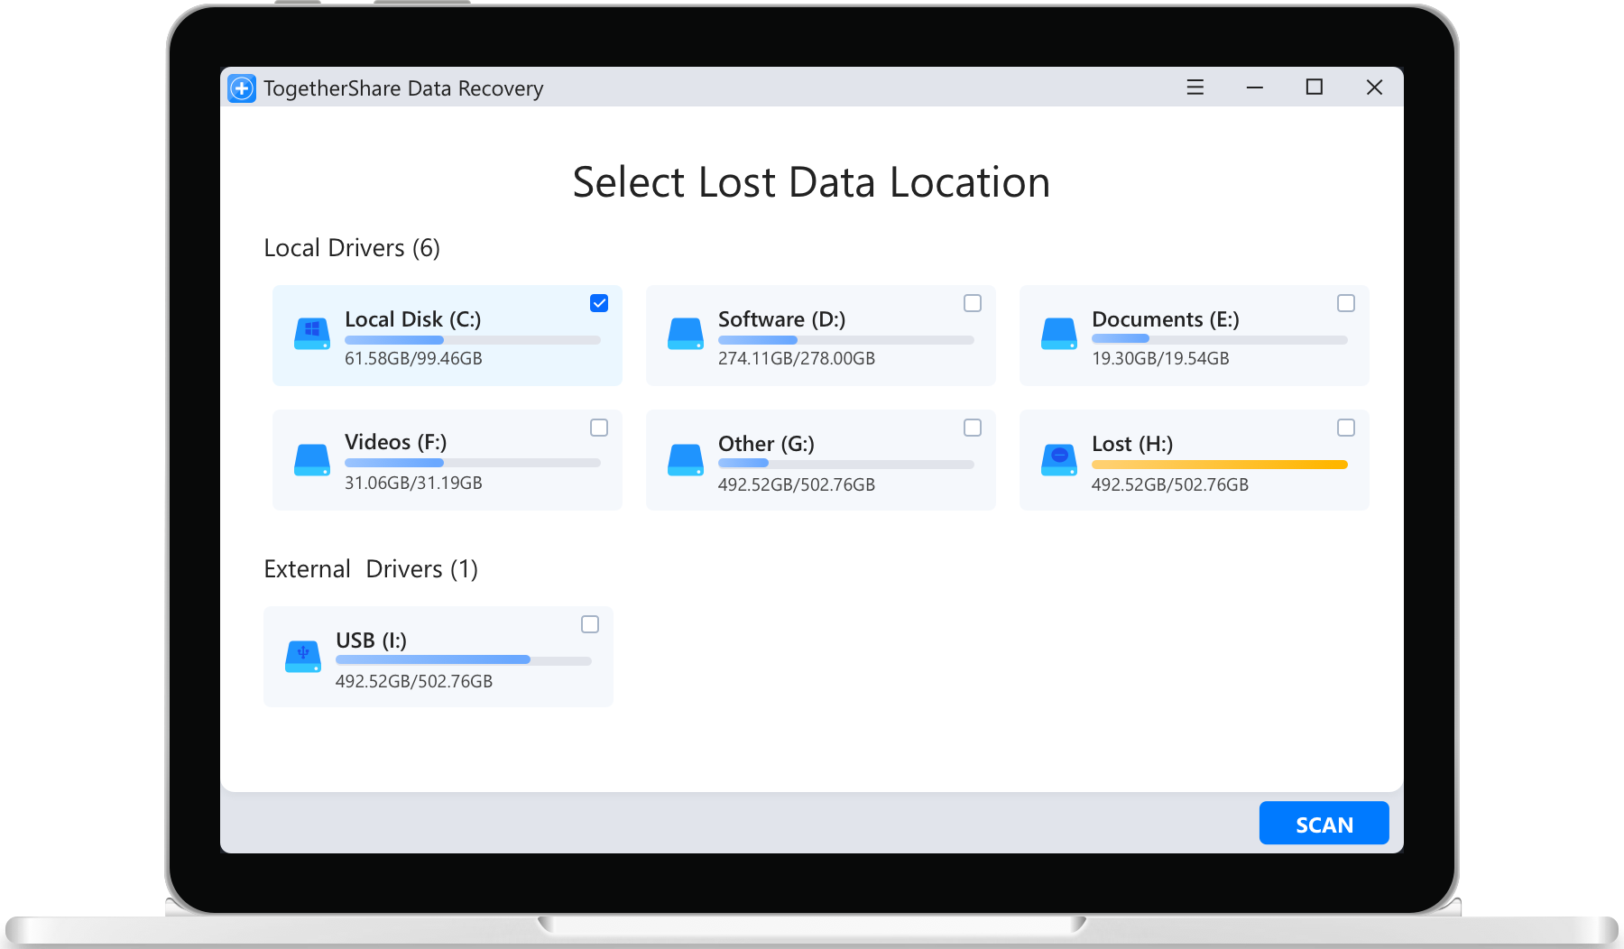The image size is (1624, 949).
Task: Click the Local Disk (C:) Windows drive icon
Action: [x=312, y=334]
